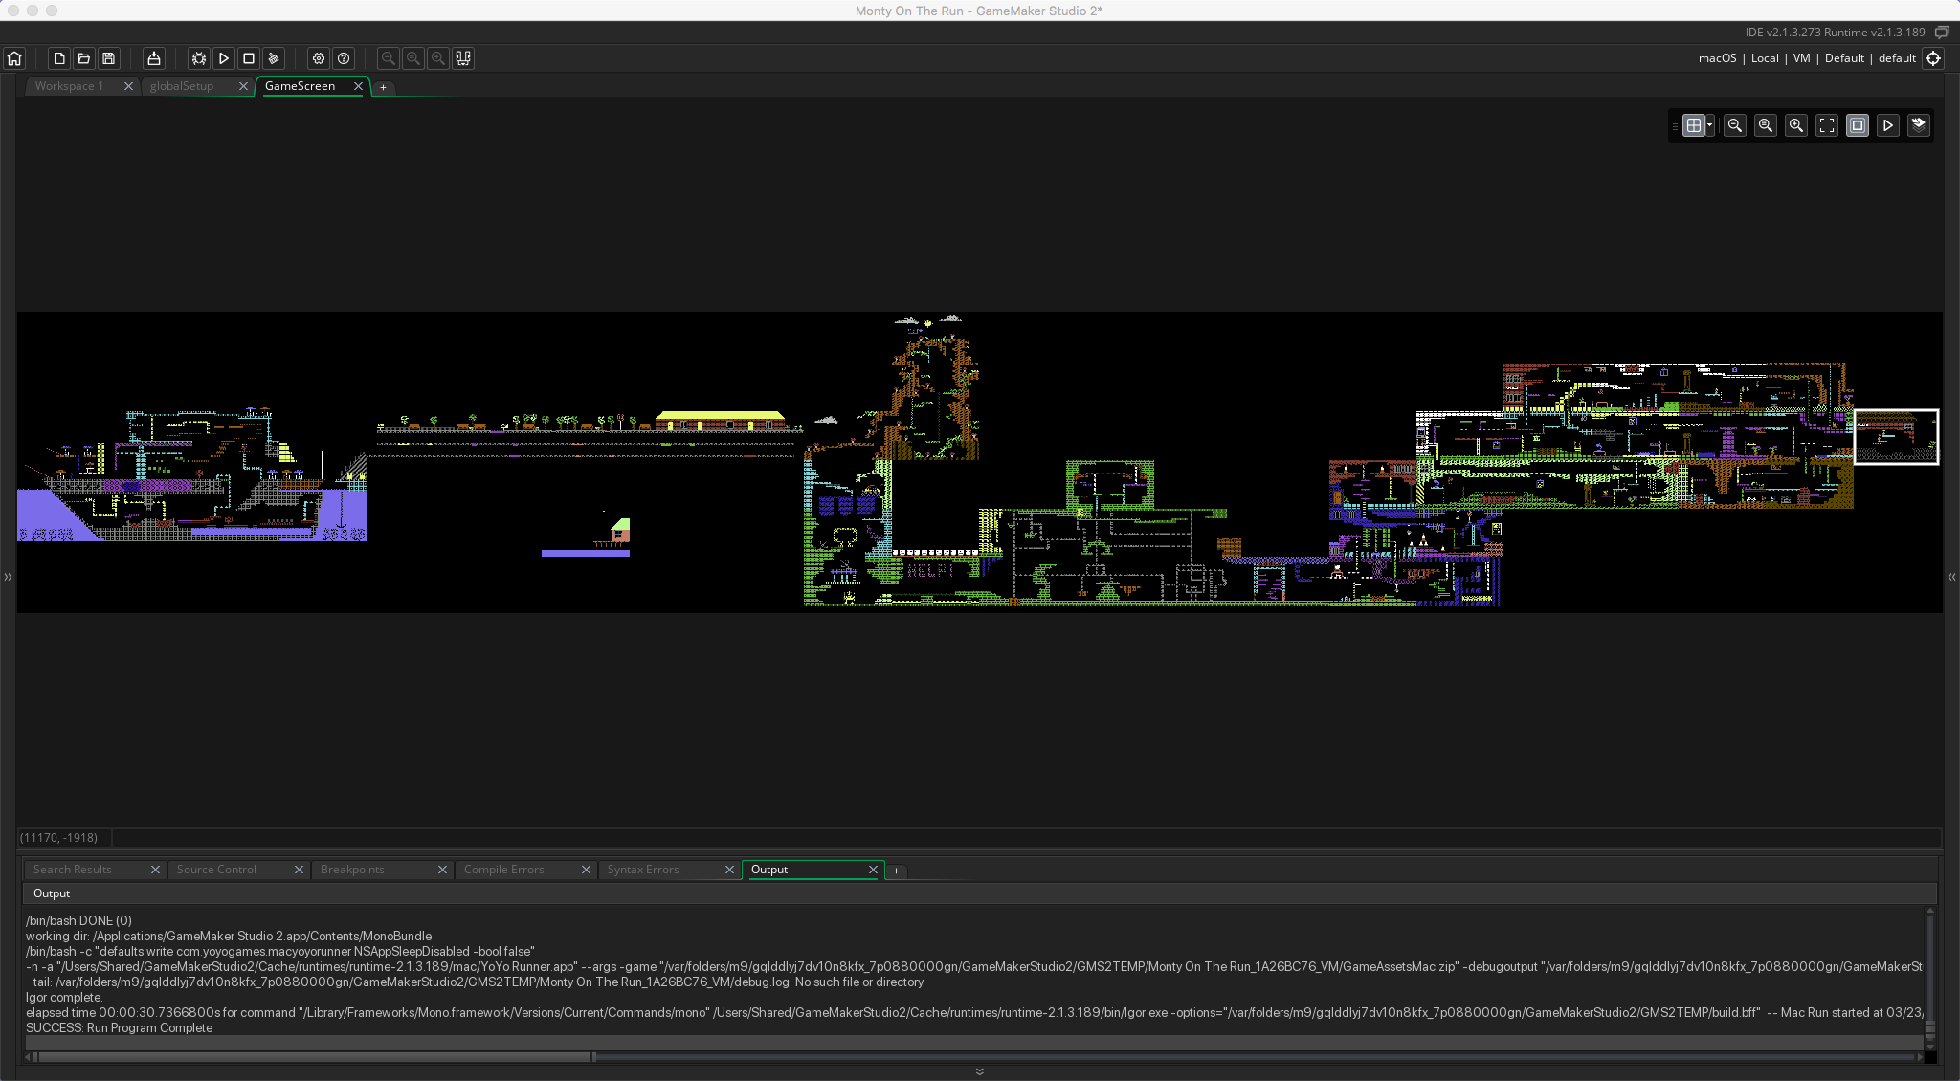The height and width of the screenshot is (1081, 1960).
Task: Open the Search Results tab
Action: point(73,870)
